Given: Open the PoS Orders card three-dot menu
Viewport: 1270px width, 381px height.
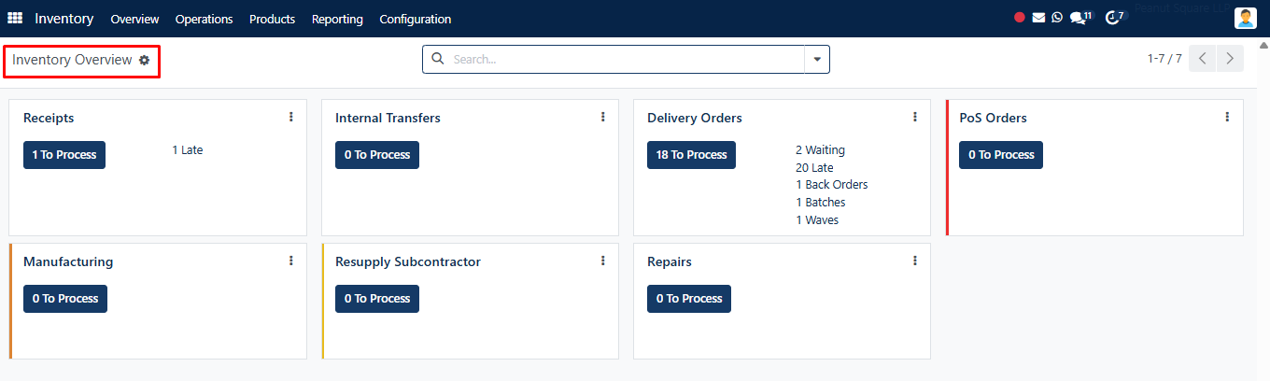Looking at the screenshot, I should coord(1227,117).
